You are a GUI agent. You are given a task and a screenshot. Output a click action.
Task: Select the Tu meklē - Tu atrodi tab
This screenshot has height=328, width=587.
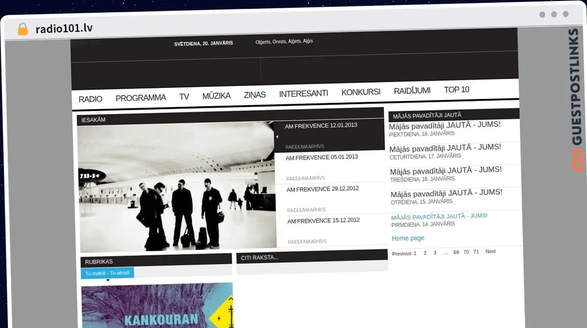pyautogui.click(x=108, y=273)
